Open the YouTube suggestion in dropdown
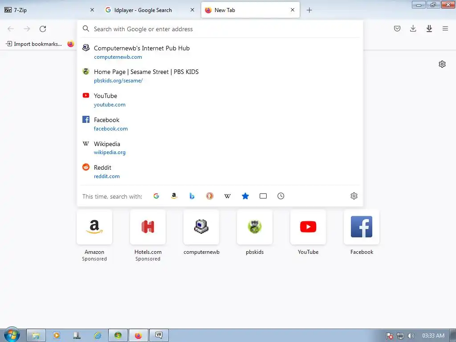456x342 pixels. 220,100
